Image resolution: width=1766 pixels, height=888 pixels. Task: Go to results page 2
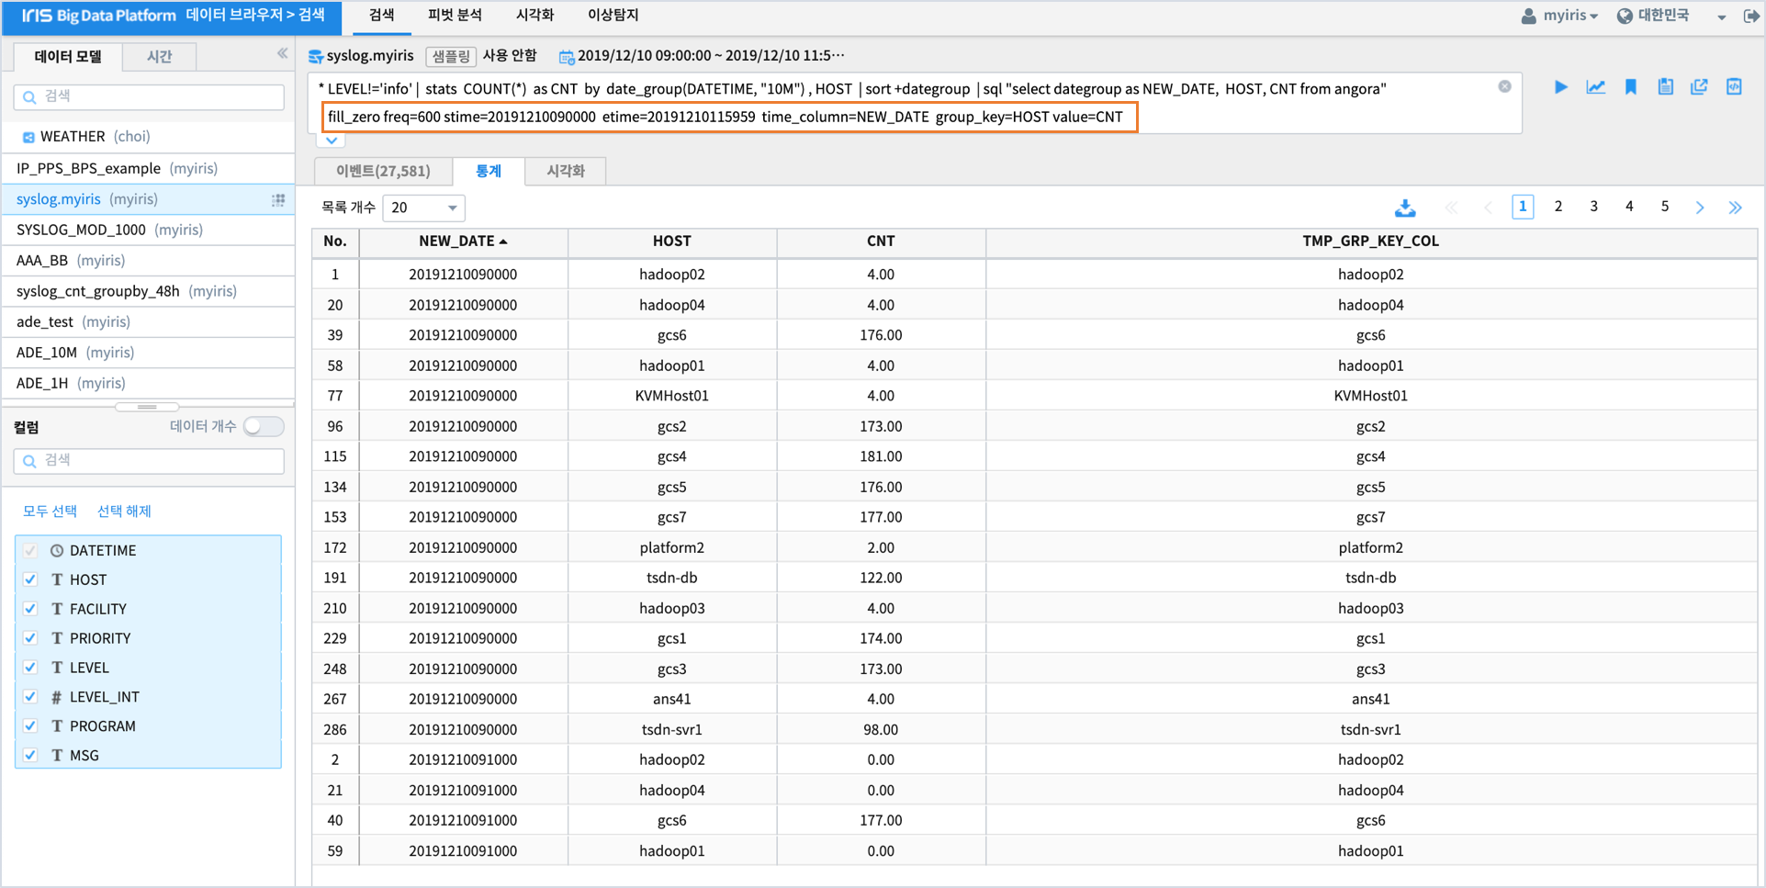coord(1558,207)
